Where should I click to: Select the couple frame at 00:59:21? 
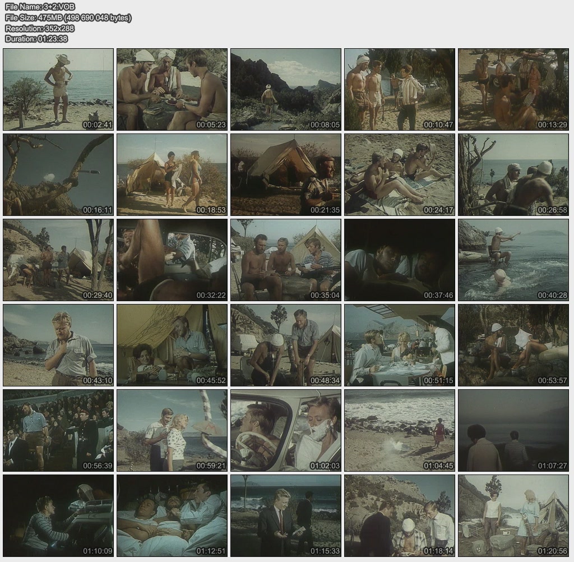pyautogui.click(x=172, y=431)
